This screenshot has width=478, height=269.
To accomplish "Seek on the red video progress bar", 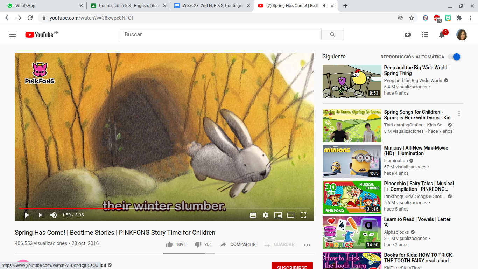I will tap(164, 208).
